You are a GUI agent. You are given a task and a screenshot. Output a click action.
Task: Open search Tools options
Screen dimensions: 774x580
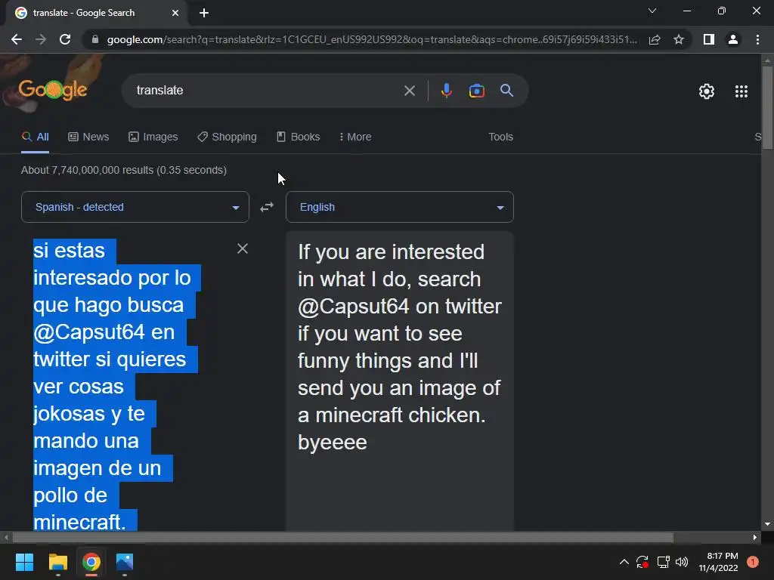coord(500,137)
